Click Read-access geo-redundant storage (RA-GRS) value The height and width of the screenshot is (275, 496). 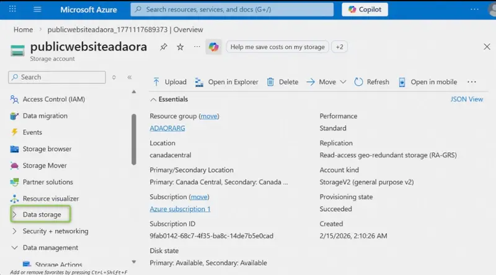tap(388, 155)
